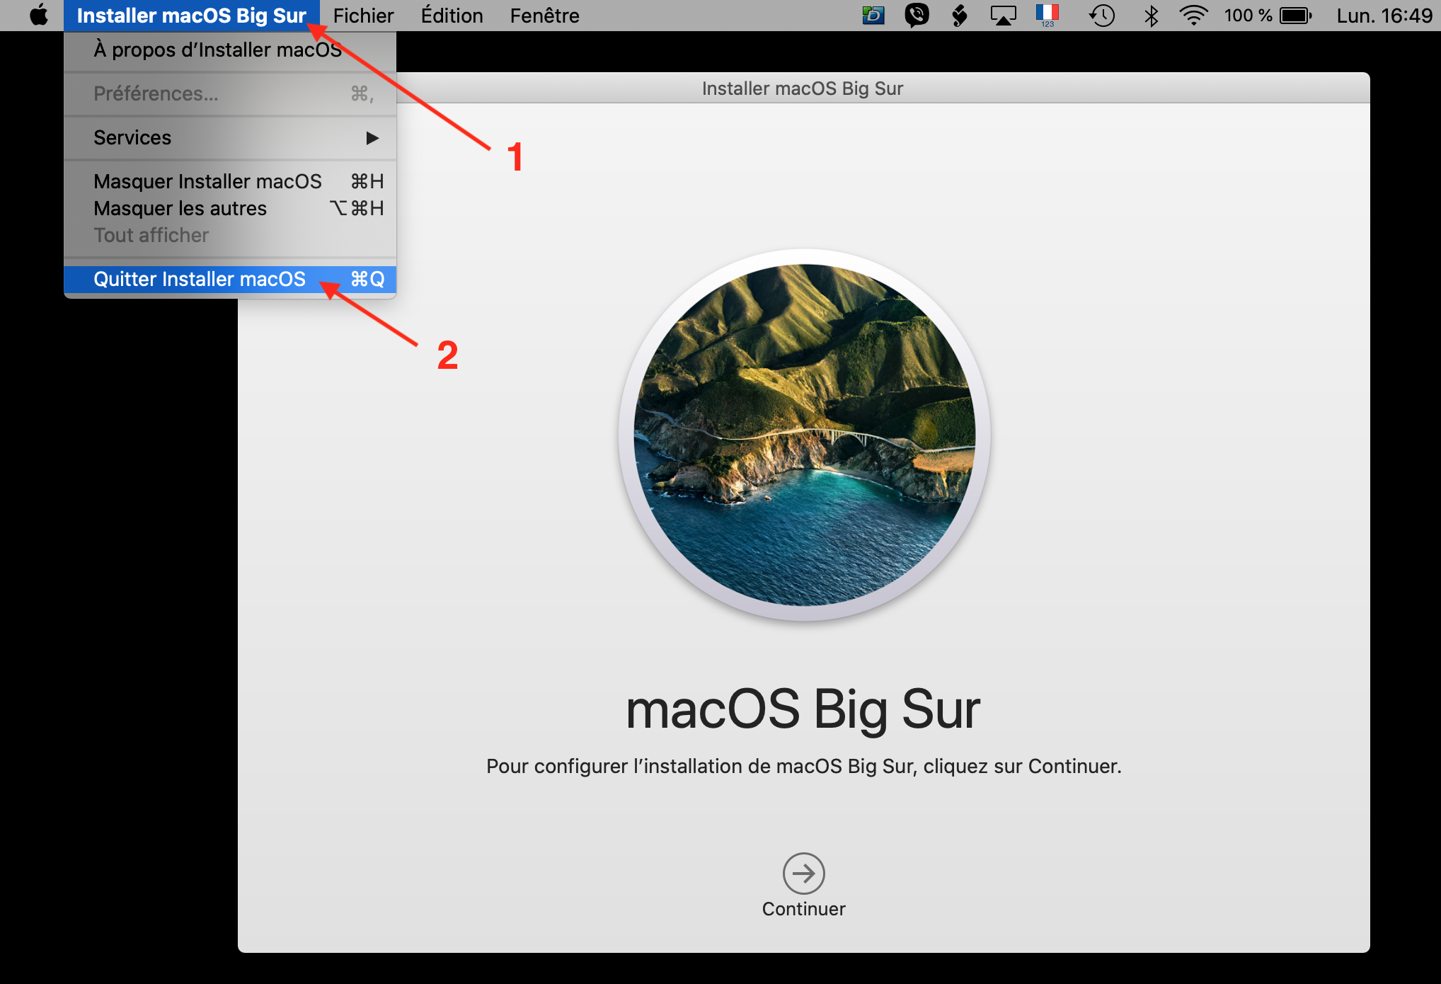1441x984 pixels.
Task: Open the Édition menu
Action: (x=452, y=15)
